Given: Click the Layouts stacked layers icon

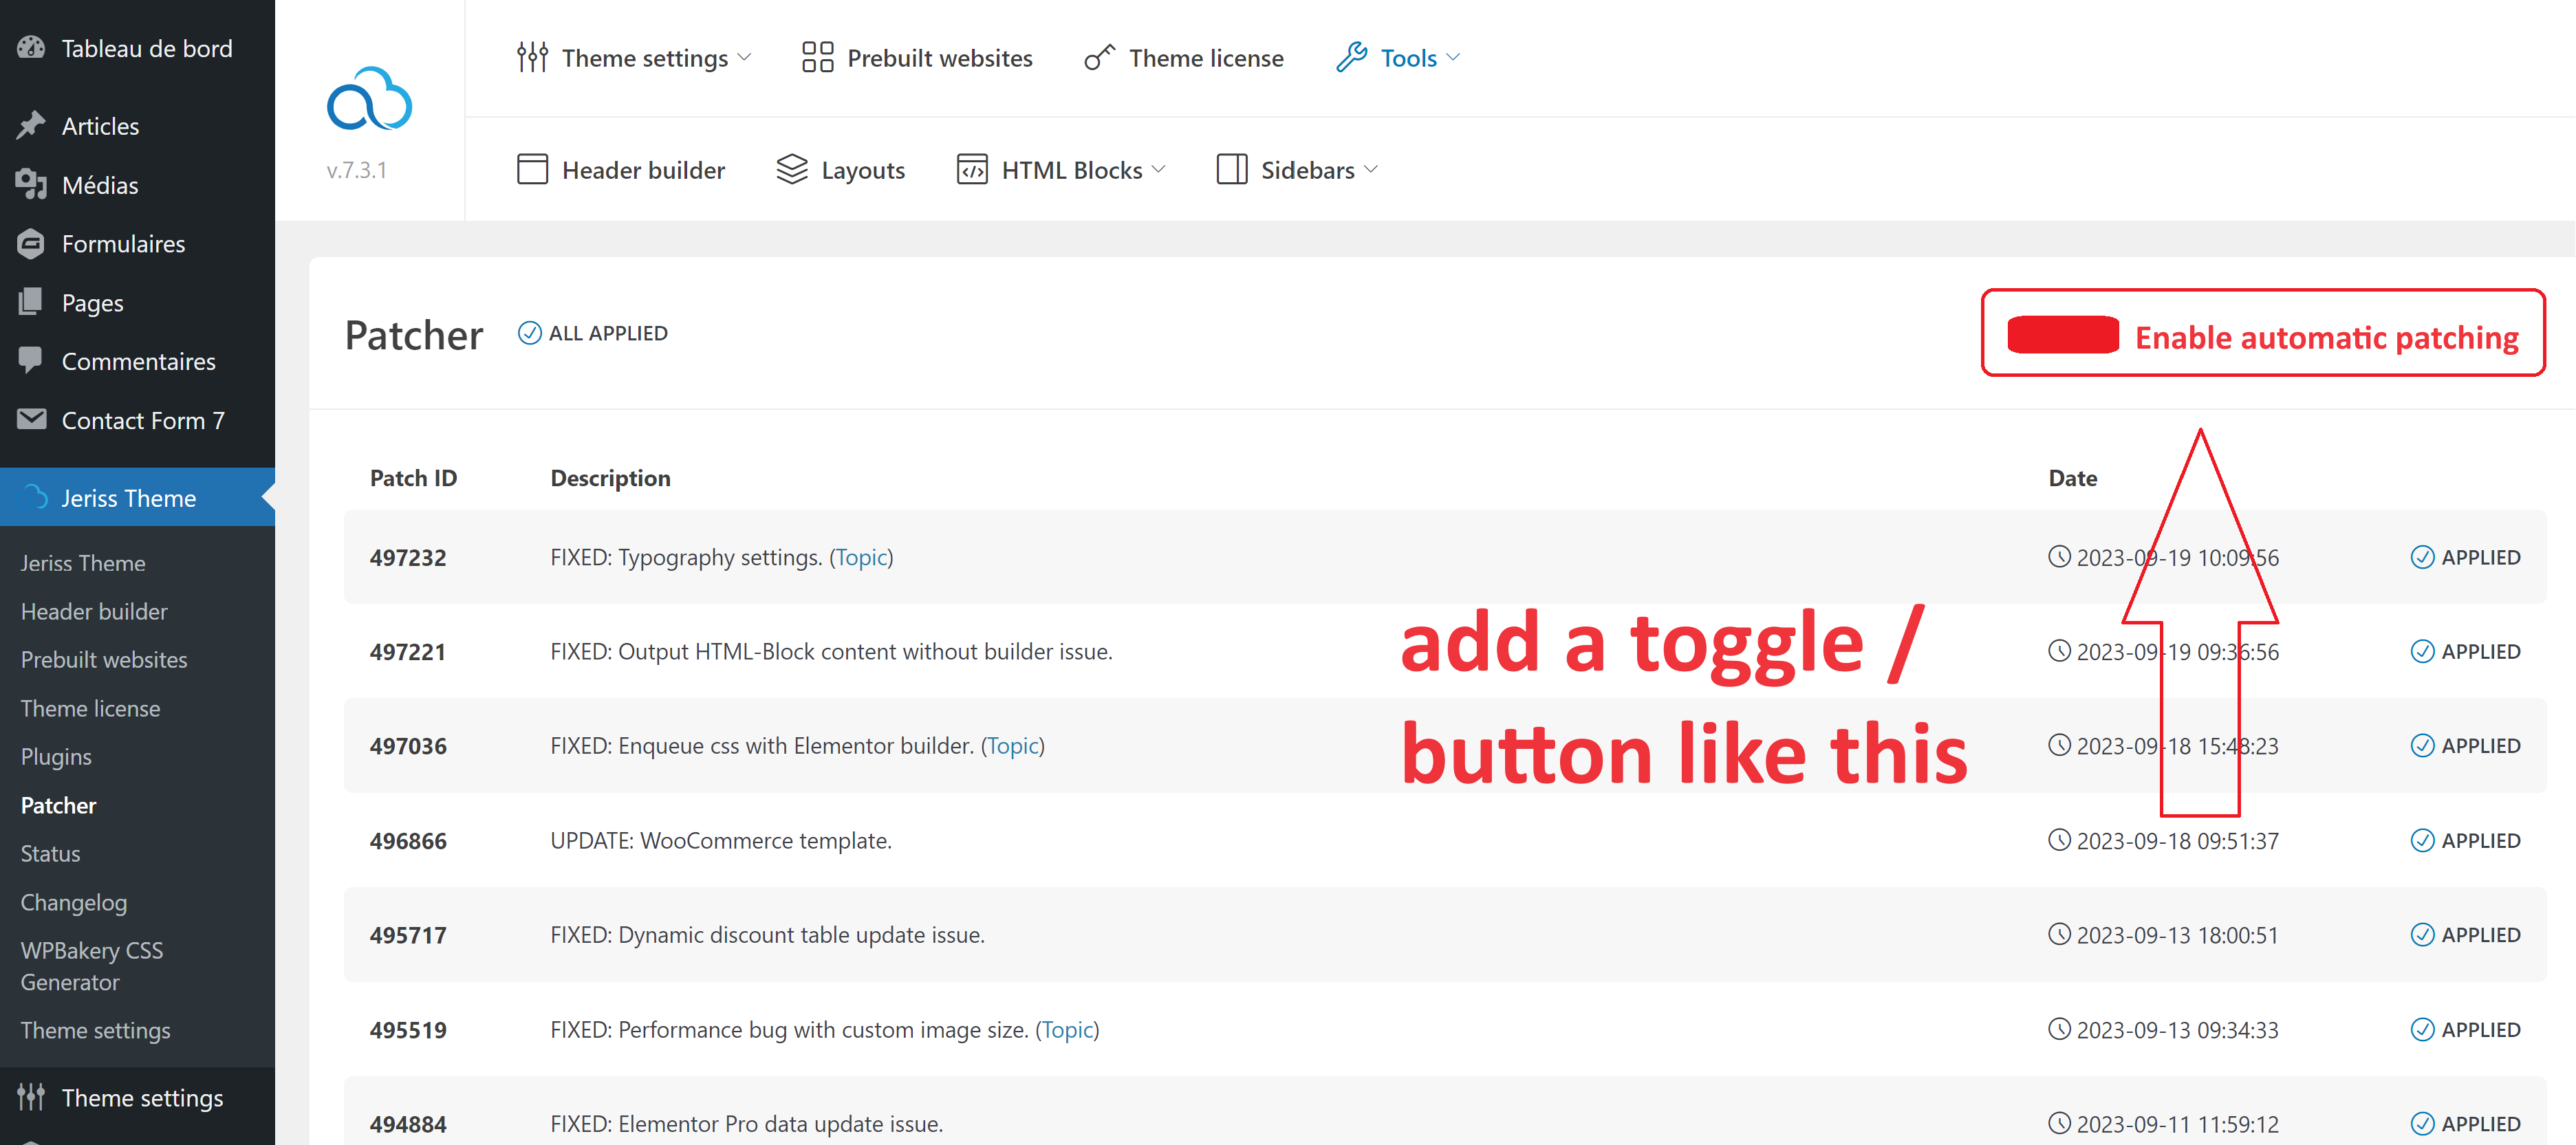Looking at the screenshot, I should [x=791, y=169].
